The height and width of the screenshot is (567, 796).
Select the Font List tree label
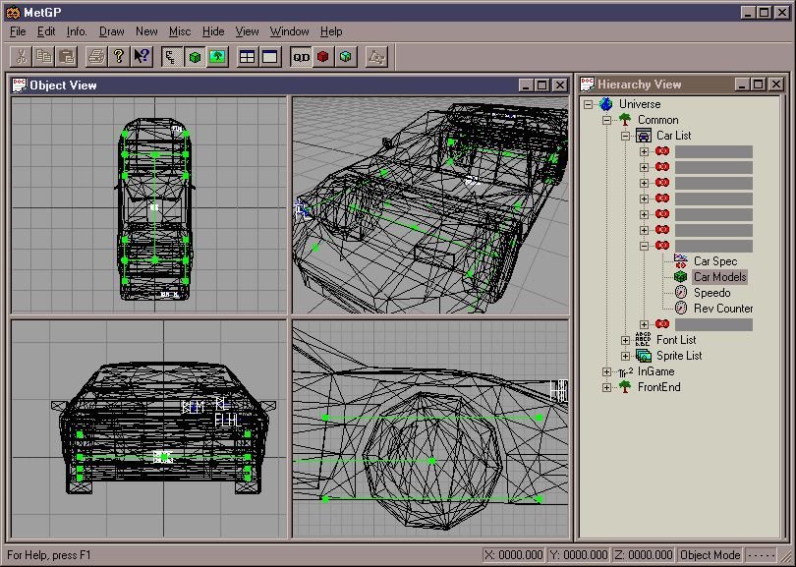pyautogui.click(x=676, y=340)
